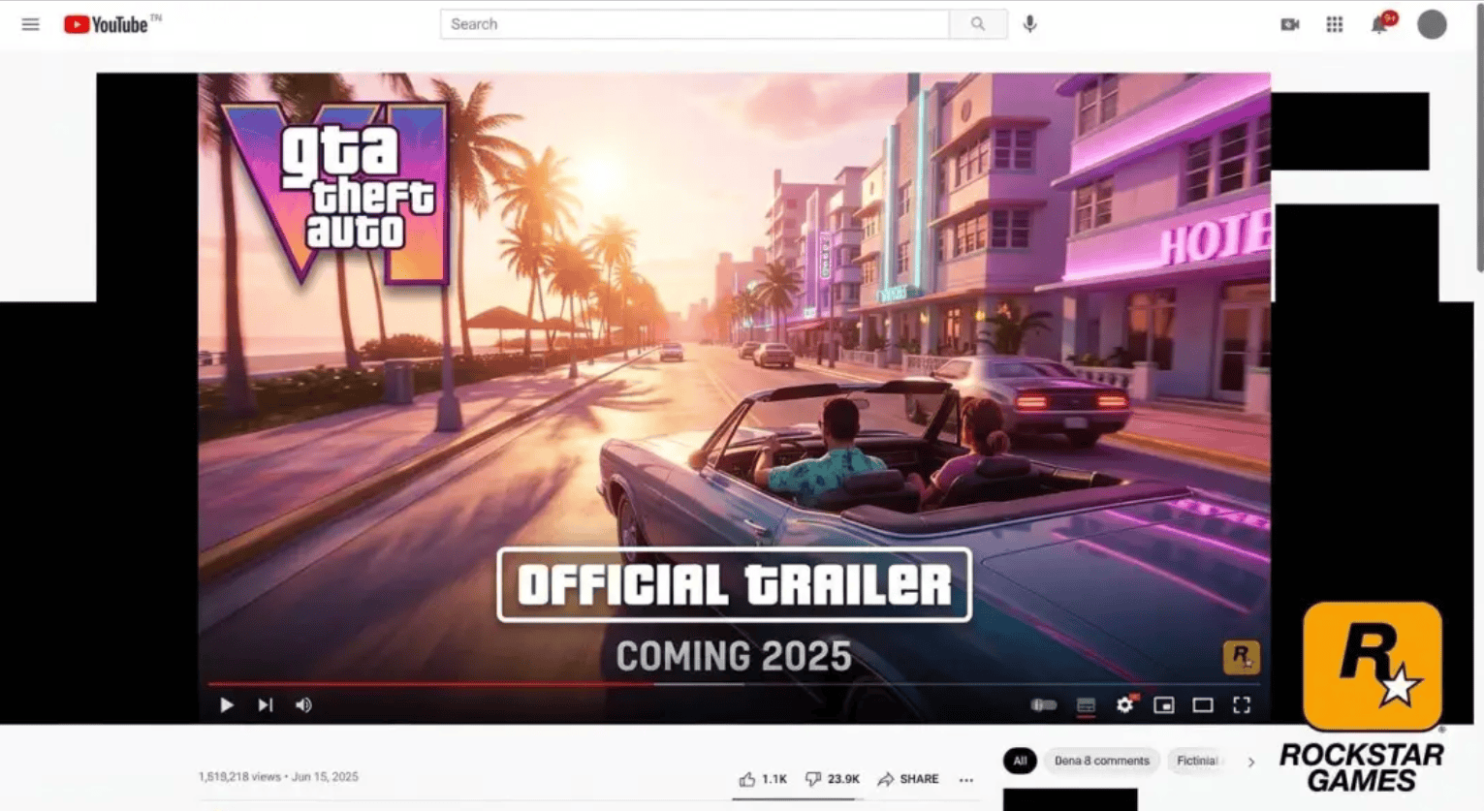This screenshot has width=1484, height=811.
Task: Open more actions with the three-dot menu
Action: click(x=965, y=779)
